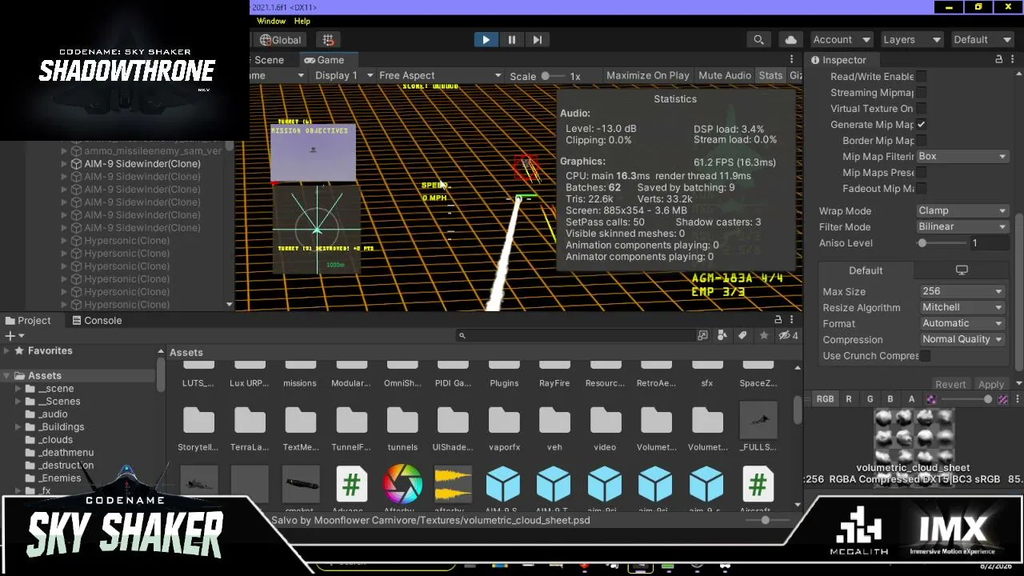Adjust the preview mip level slider
The width and height of the screenshot is (1024, 576).
tap(968, 399)
